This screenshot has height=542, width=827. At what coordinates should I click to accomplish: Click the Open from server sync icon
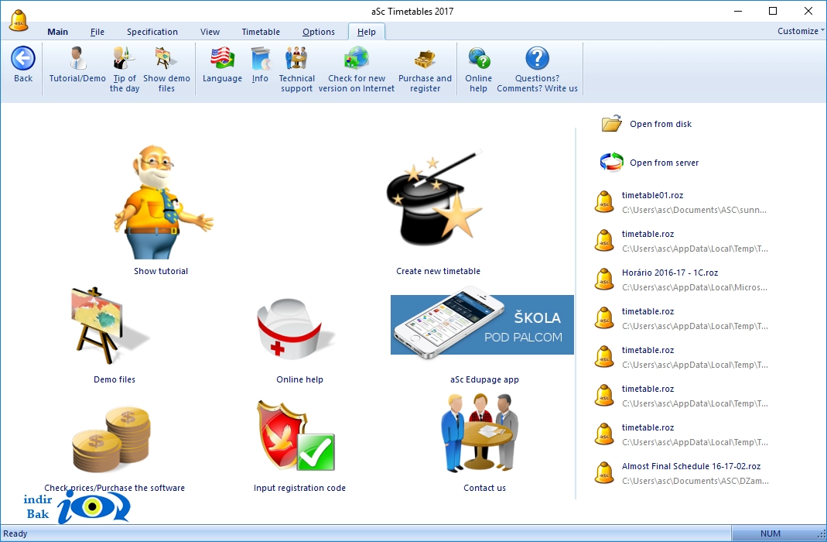tap(612, 163)
